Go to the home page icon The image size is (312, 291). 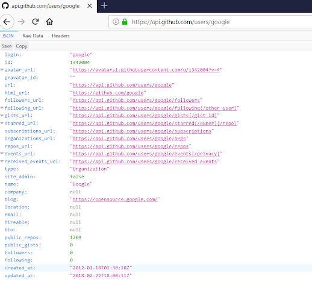[x=49, y=22]
